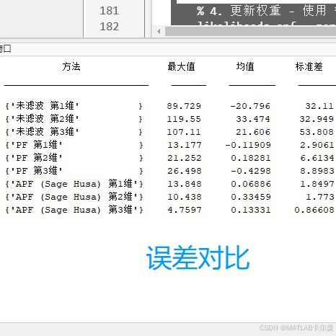Click the standard deviation value 6.6134
This screenshot has height=336, width=336.
coord(317,158)
